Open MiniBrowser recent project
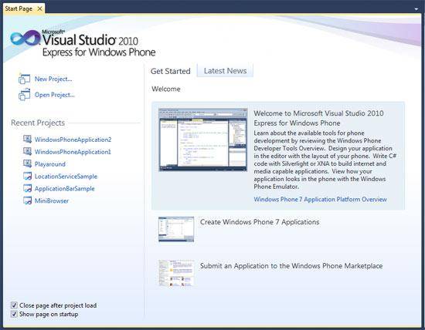The width and height of the screenshot is (425, 330). pos(52,200)
